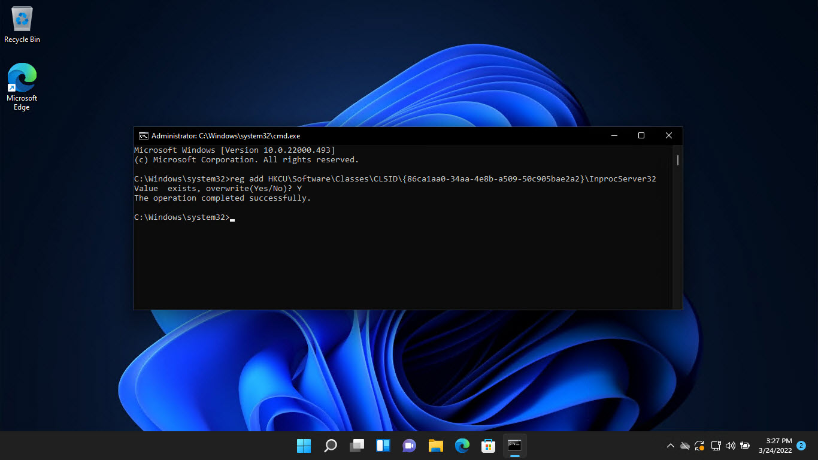Launch Microsoft Edge from the desktop shortcut
The width and height of the screenshot is (818, 460).
coord(22,78)
